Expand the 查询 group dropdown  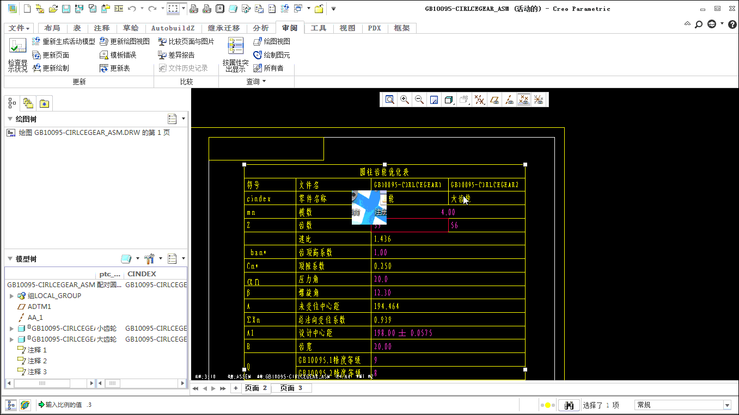point(256,82)
